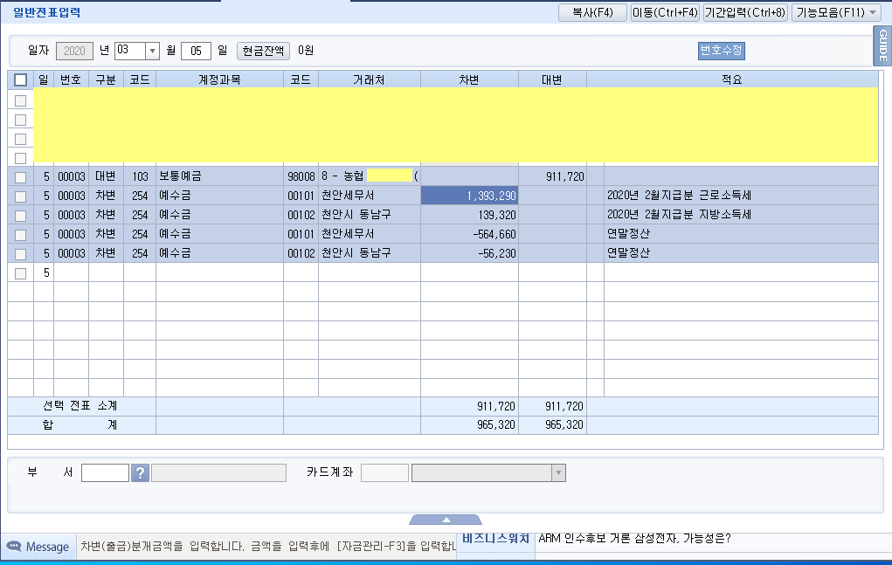Click the day input field 05
This screenshot has height=565, width=892.
196,51
